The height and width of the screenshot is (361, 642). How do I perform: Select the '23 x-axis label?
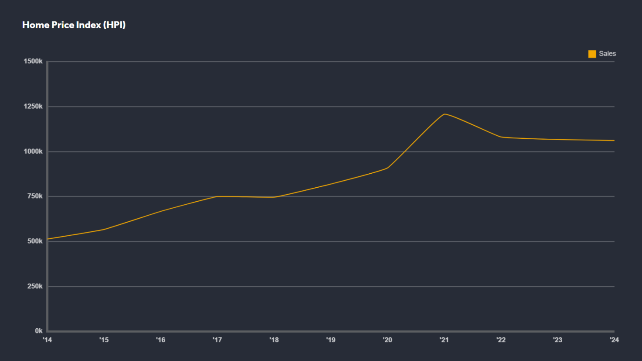(557, 340)
